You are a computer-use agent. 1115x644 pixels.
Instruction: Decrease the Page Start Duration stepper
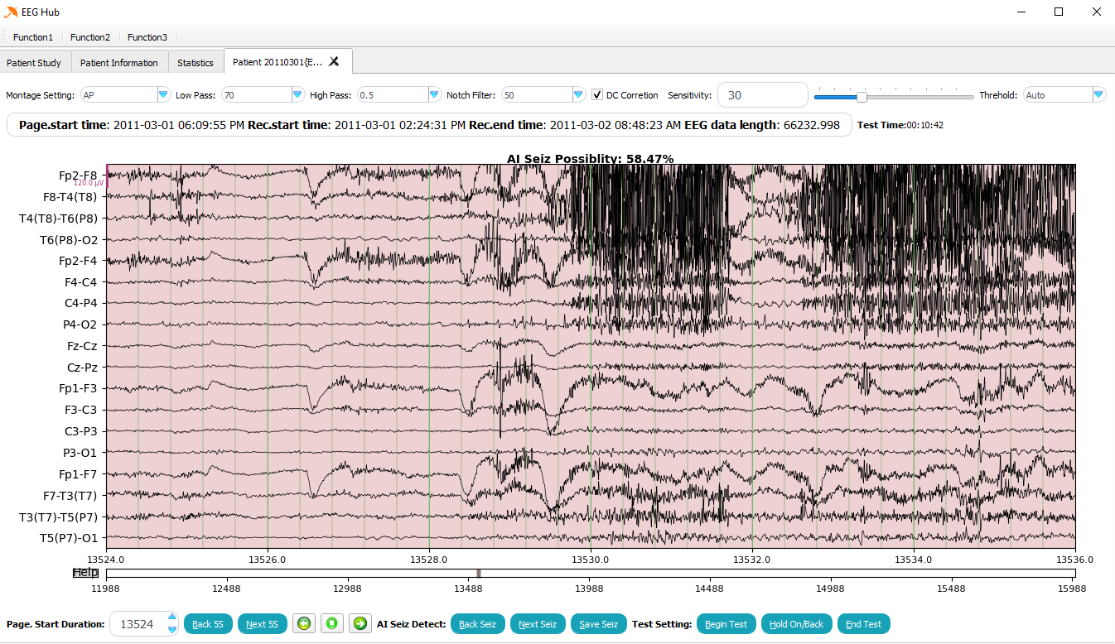point(171,629)
